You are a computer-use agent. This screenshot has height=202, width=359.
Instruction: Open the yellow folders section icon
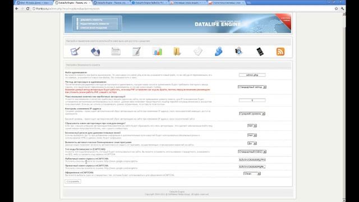(177, 51)
